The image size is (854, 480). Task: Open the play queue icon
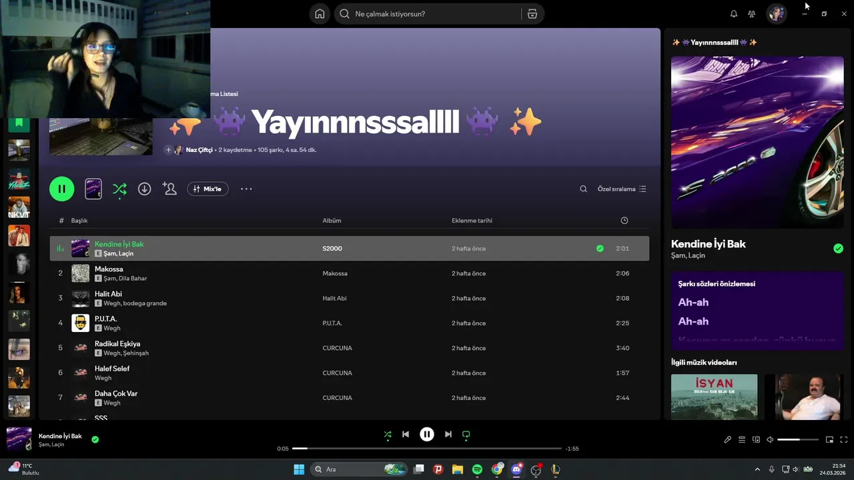(742, 440)
